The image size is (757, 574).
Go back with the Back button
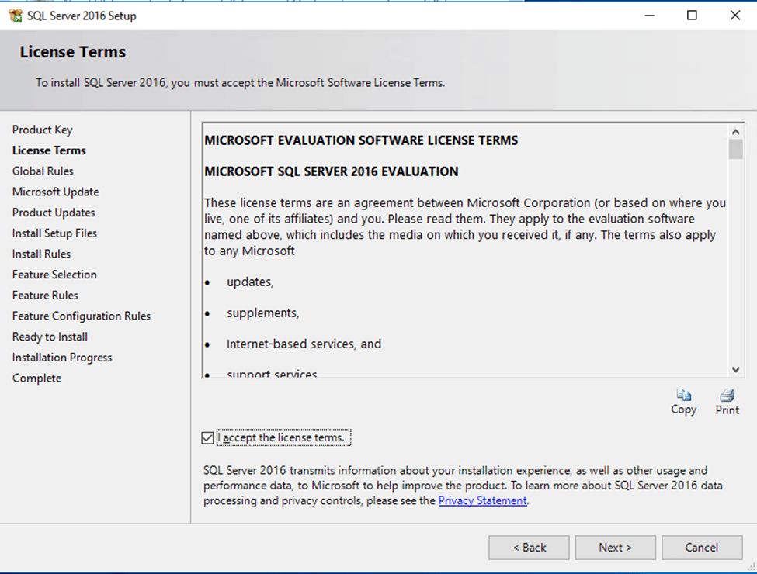529,548
